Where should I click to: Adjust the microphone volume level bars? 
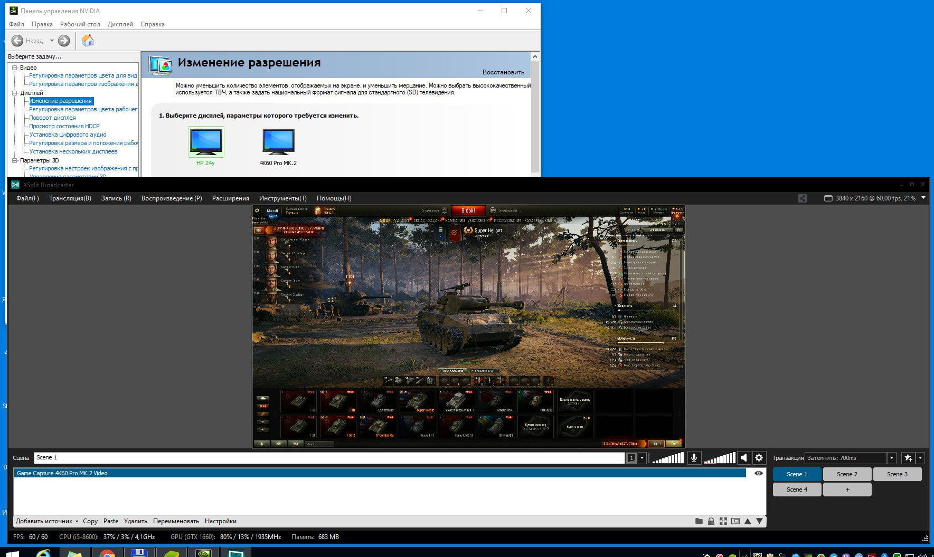668,458
